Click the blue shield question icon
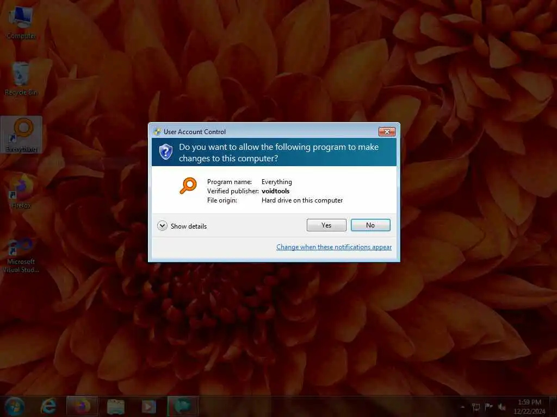 pos(165,152)
